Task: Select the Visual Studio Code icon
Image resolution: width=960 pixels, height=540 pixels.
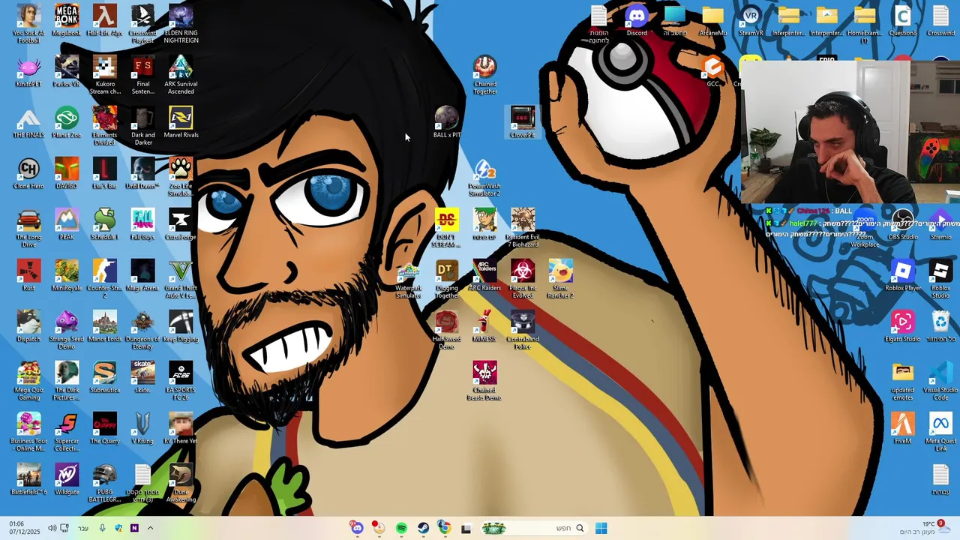Action: point(940,381)
